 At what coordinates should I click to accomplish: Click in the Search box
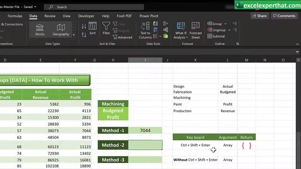(x=94, y=7)
